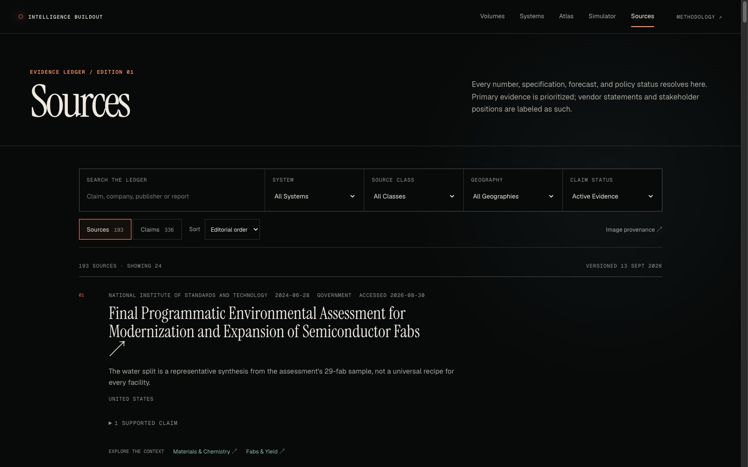Open the System filter dropdown
The image size is (748, 467).
coord(314,197)
